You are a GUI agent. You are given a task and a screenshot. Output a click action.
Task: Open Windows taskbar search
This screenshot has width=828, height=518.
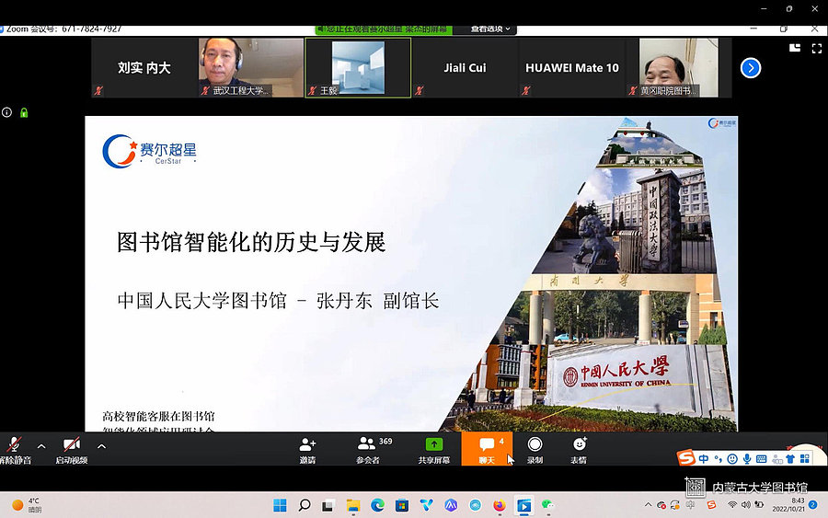coord(305,505)
